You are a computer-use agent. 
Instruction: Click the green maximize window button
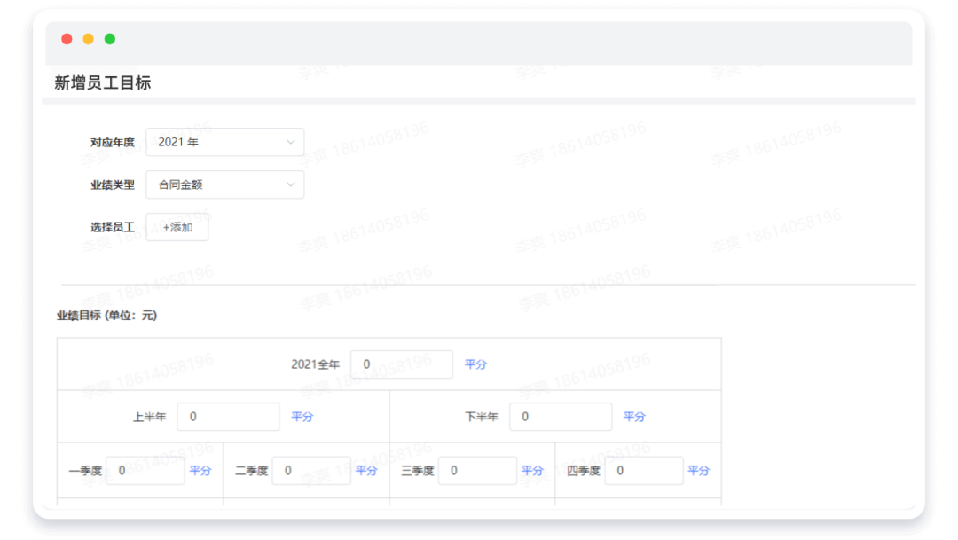click(110, 39)
